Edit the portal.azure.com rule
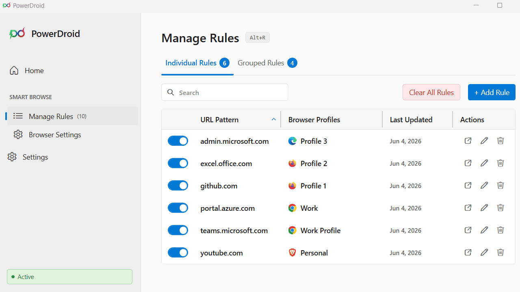The height and width of the screenshot is (292, 520). pos(484,208)
